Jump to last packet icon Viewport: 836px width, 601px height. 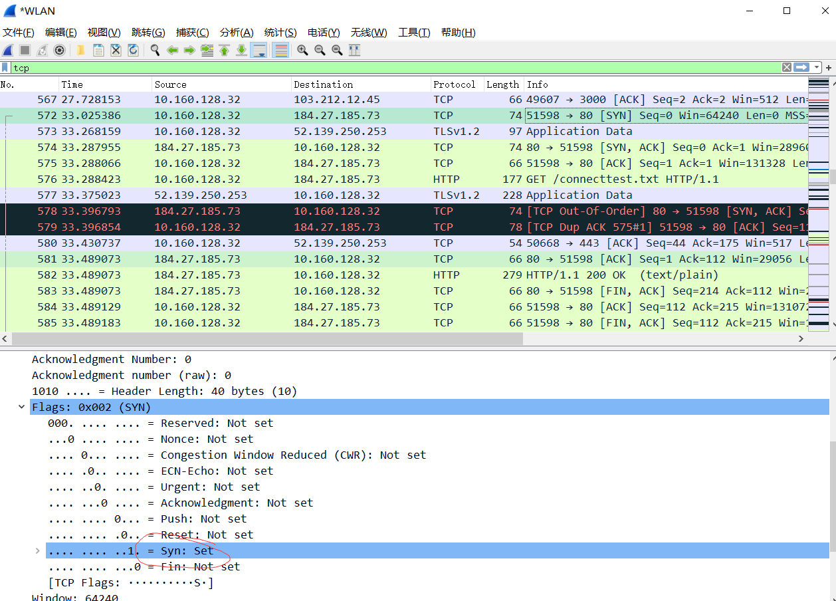coord(241,50)
